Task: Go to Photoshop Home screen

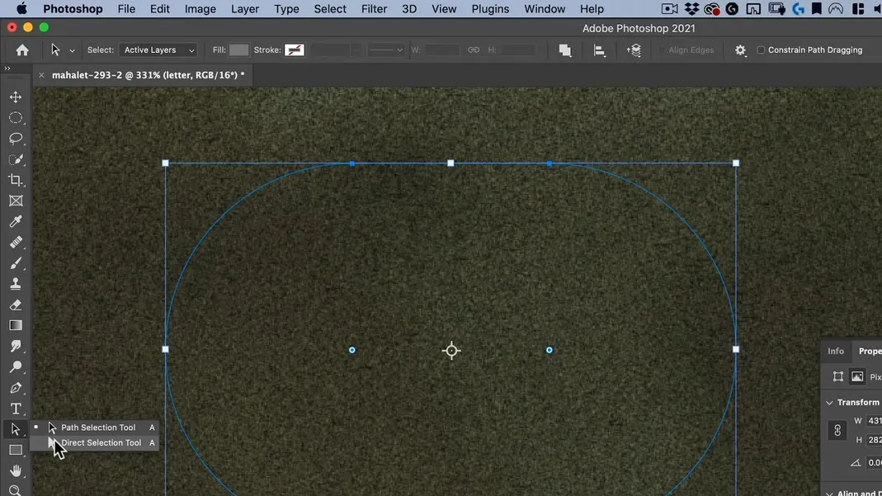Action: [x=22, y=50]
